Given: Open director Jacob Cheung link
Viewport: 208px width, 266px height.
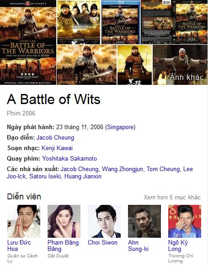Looking at the screenshot, I should pyautogui.click(x=55, y=138).
